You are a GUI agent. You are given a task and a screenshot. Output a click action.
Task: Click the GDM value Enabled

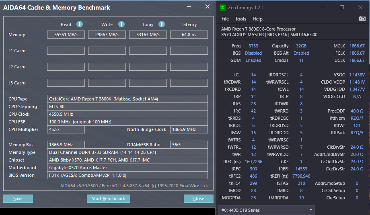[x=253, y=61]
